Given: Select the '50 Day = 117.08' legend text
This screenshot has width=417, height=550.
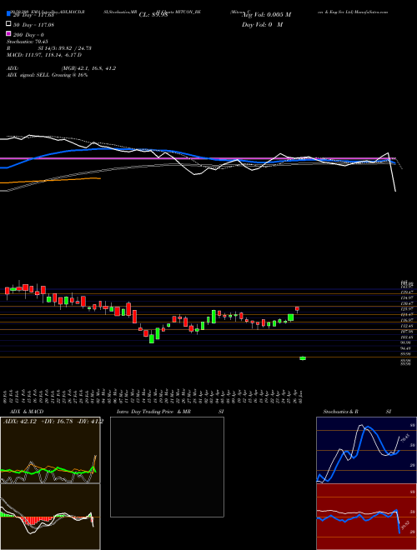Looking at the screenshot, I should pos(33,24).
